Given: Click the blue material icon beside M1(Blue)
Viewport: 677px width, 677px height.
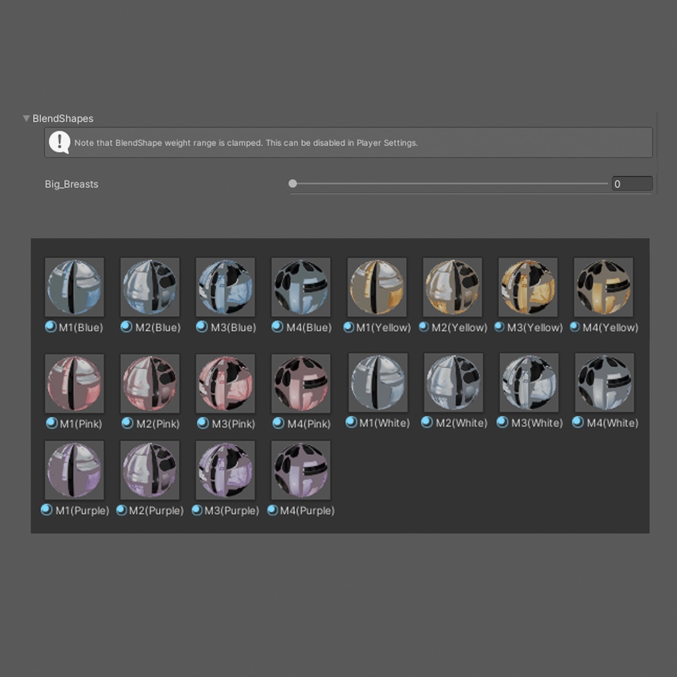Looking at the screenshot, I should click(50, 327).
